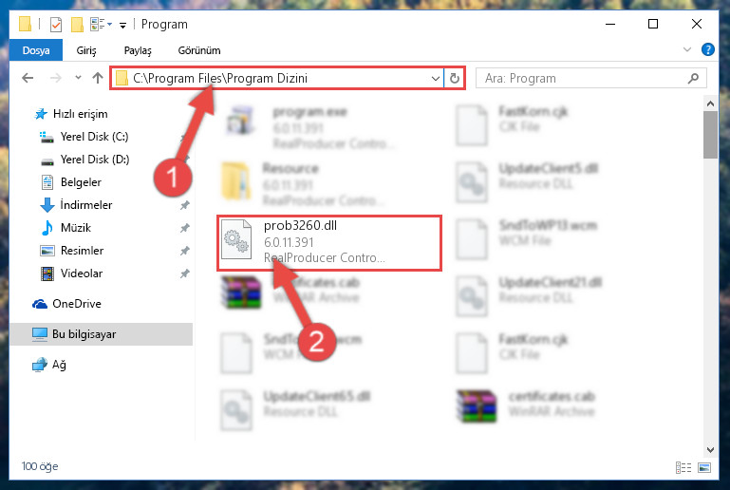Open recent locations dropdown arrow
The image size is (730, 490).
coord(78,78)
